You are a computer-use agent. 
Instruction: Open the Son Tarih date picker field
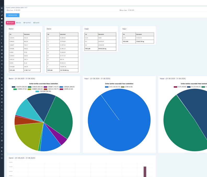(131, 10)
